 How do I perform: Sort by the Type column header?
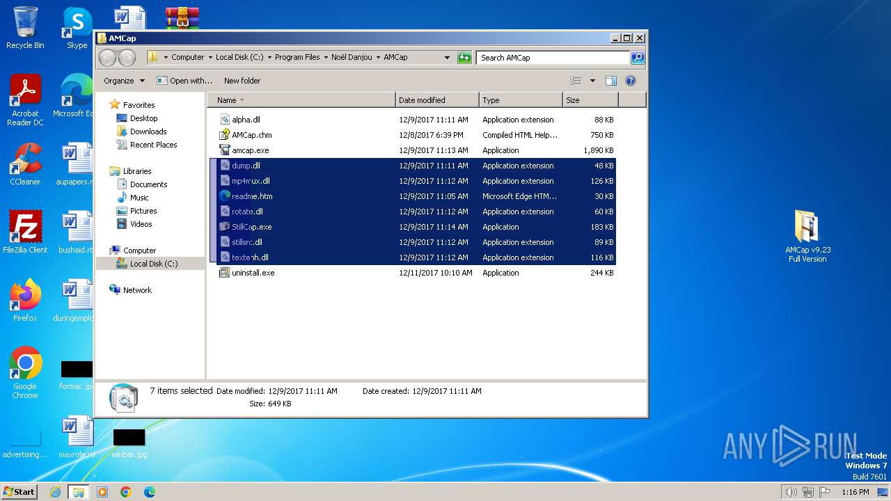tap(521, 100)
